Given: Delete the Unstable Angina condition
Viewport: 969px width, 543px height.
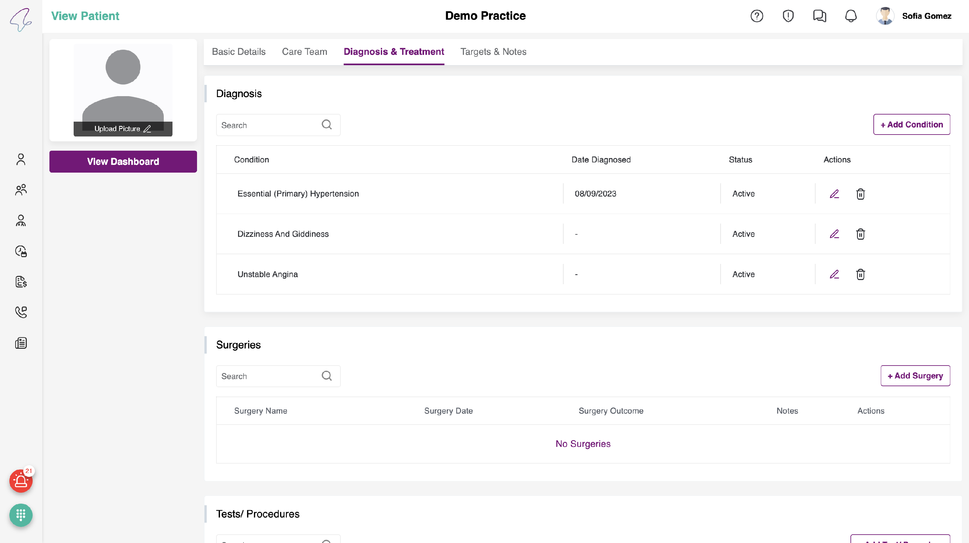Looking at the screenshot, I should pos(860,274).
